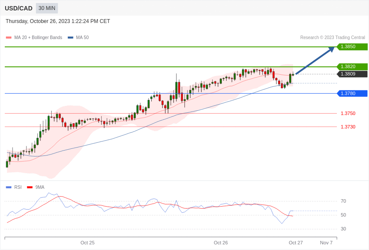Image resolution: width=369 pixels, height=250 pixels.
Task: Click the 1.3850 resistance price label
Action: point(352,46)
